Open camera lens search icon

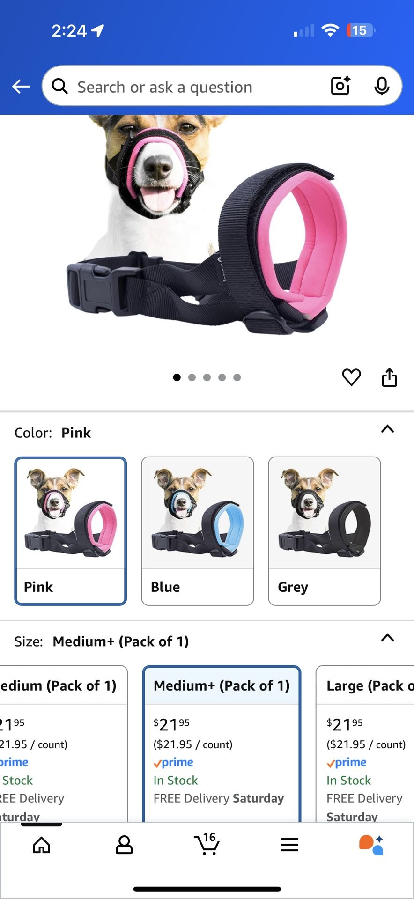(x=340, y=86)
